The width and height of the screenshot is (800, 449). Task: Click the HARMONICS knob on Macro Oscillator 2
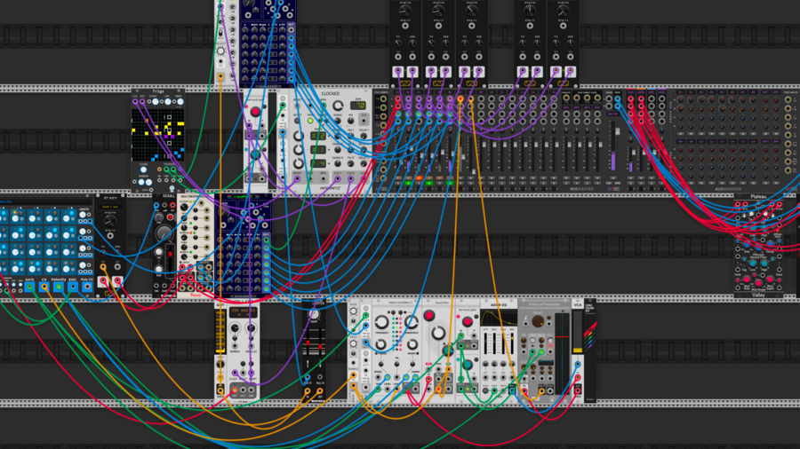412,322
